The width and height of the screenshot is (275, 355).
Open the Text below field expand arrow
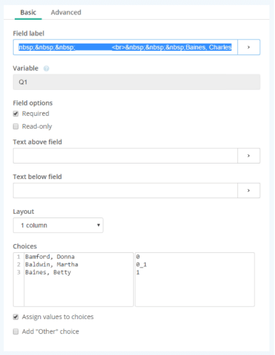248,190
